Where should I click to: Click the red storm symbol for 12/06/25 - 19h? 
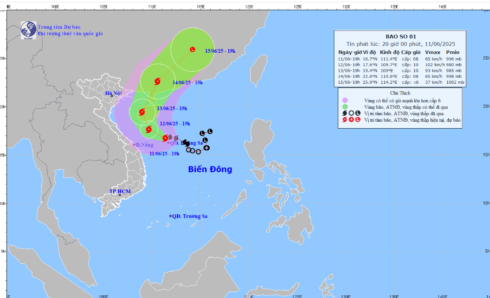pyautogui.click(x=149, y=129)
